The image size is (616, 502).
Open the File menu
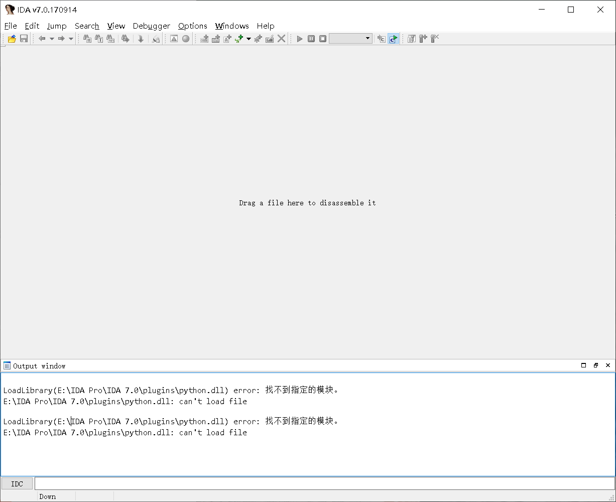(11, 26)
